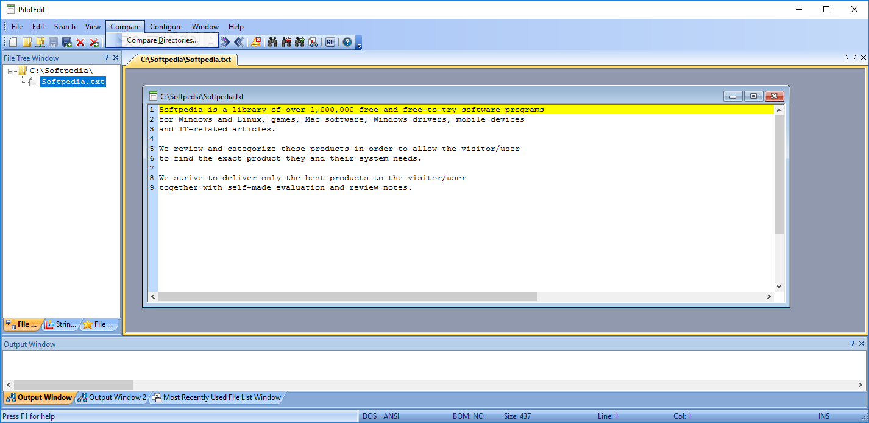The height and width of the screenshot is (423, 869).
Task: Choose Compare Directories... menu entry
Action: click(162, 40)
